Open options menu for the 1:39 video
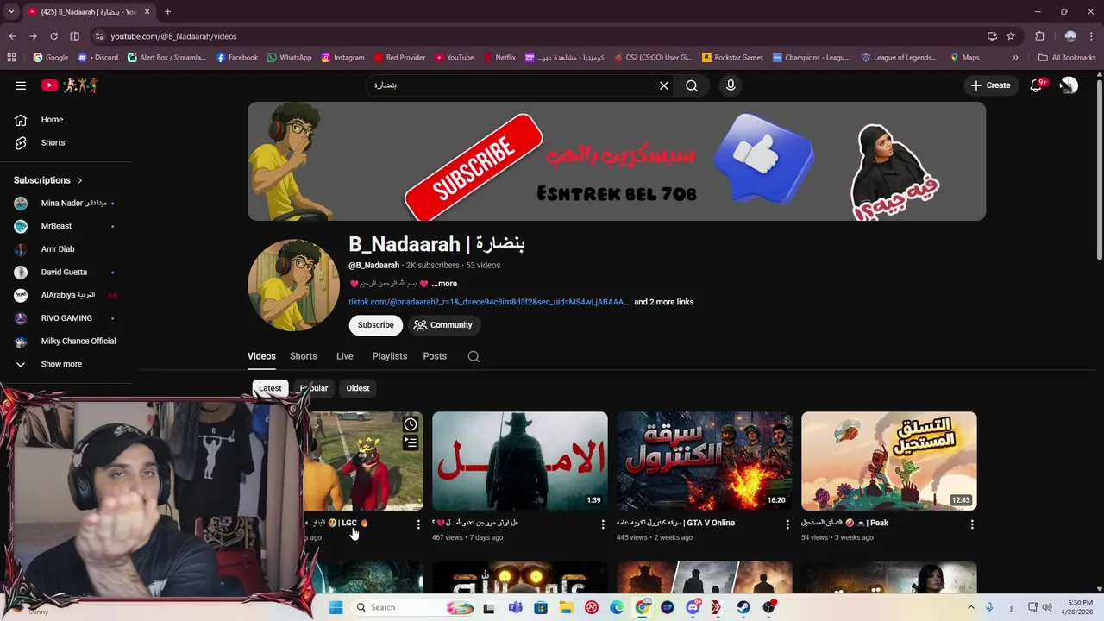This screenshot has width=1104, height=621. point(603,524)
